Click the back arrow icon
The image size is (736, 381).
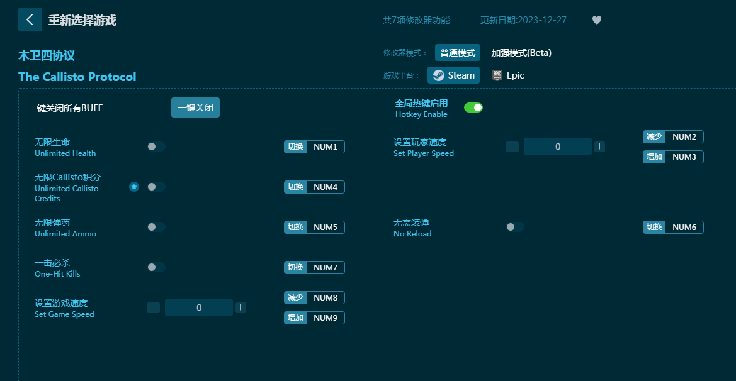point(30,19)
